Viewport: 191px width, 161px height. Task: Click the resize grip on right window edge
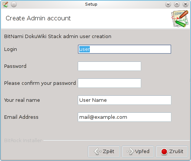coord(190,80)
